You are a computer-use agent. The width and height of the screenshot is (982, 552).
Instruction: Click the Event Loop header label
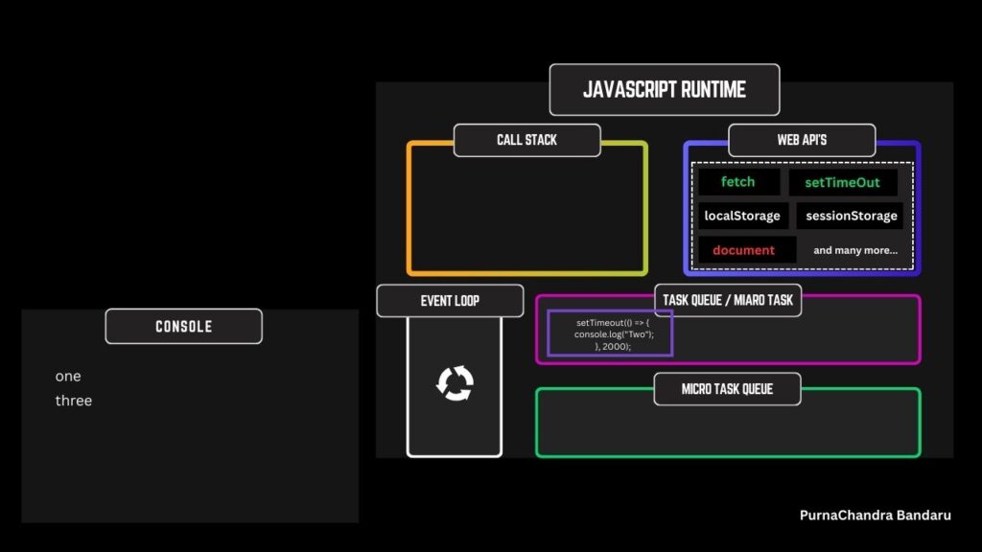pos(450,301)
